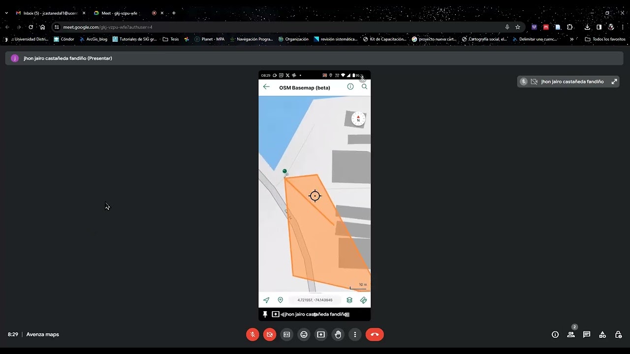Open the Tesis bookmarks folder
This screenshot has width=630, height=354.
pos(171,39)
